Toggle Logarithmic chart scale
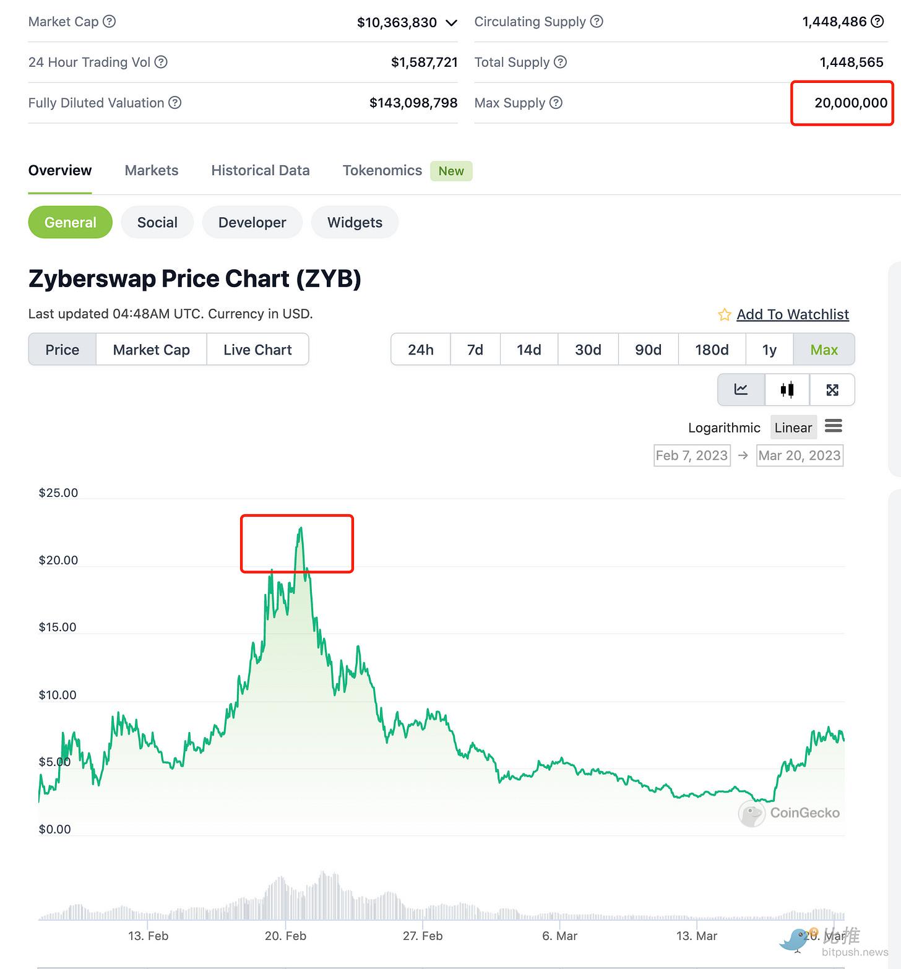901x969 pixels. tap(724, 428)
